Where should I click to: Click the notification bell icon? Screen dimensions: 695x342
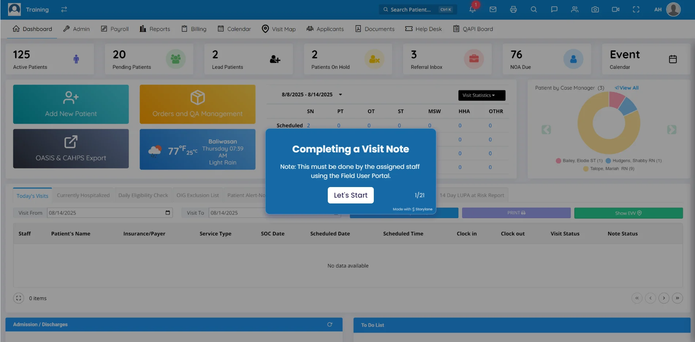[x=472, y=9]
